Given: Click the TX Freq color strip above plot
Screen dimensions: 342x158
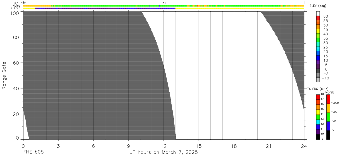Looking at the screenshot, I should (163, 8).
